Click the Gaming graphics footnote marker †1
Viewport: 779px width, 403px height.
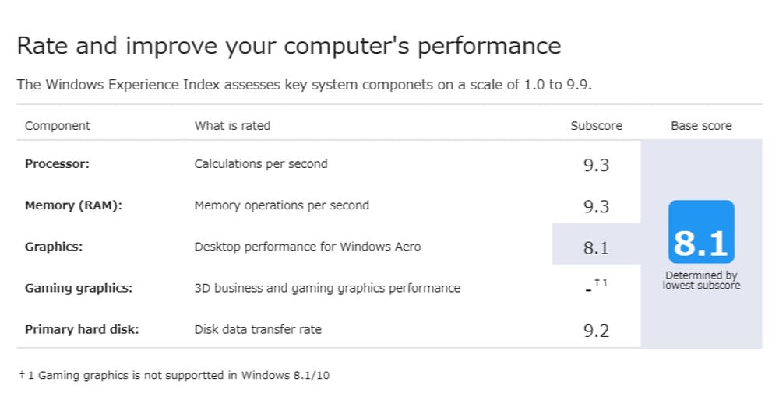[600, 283]
